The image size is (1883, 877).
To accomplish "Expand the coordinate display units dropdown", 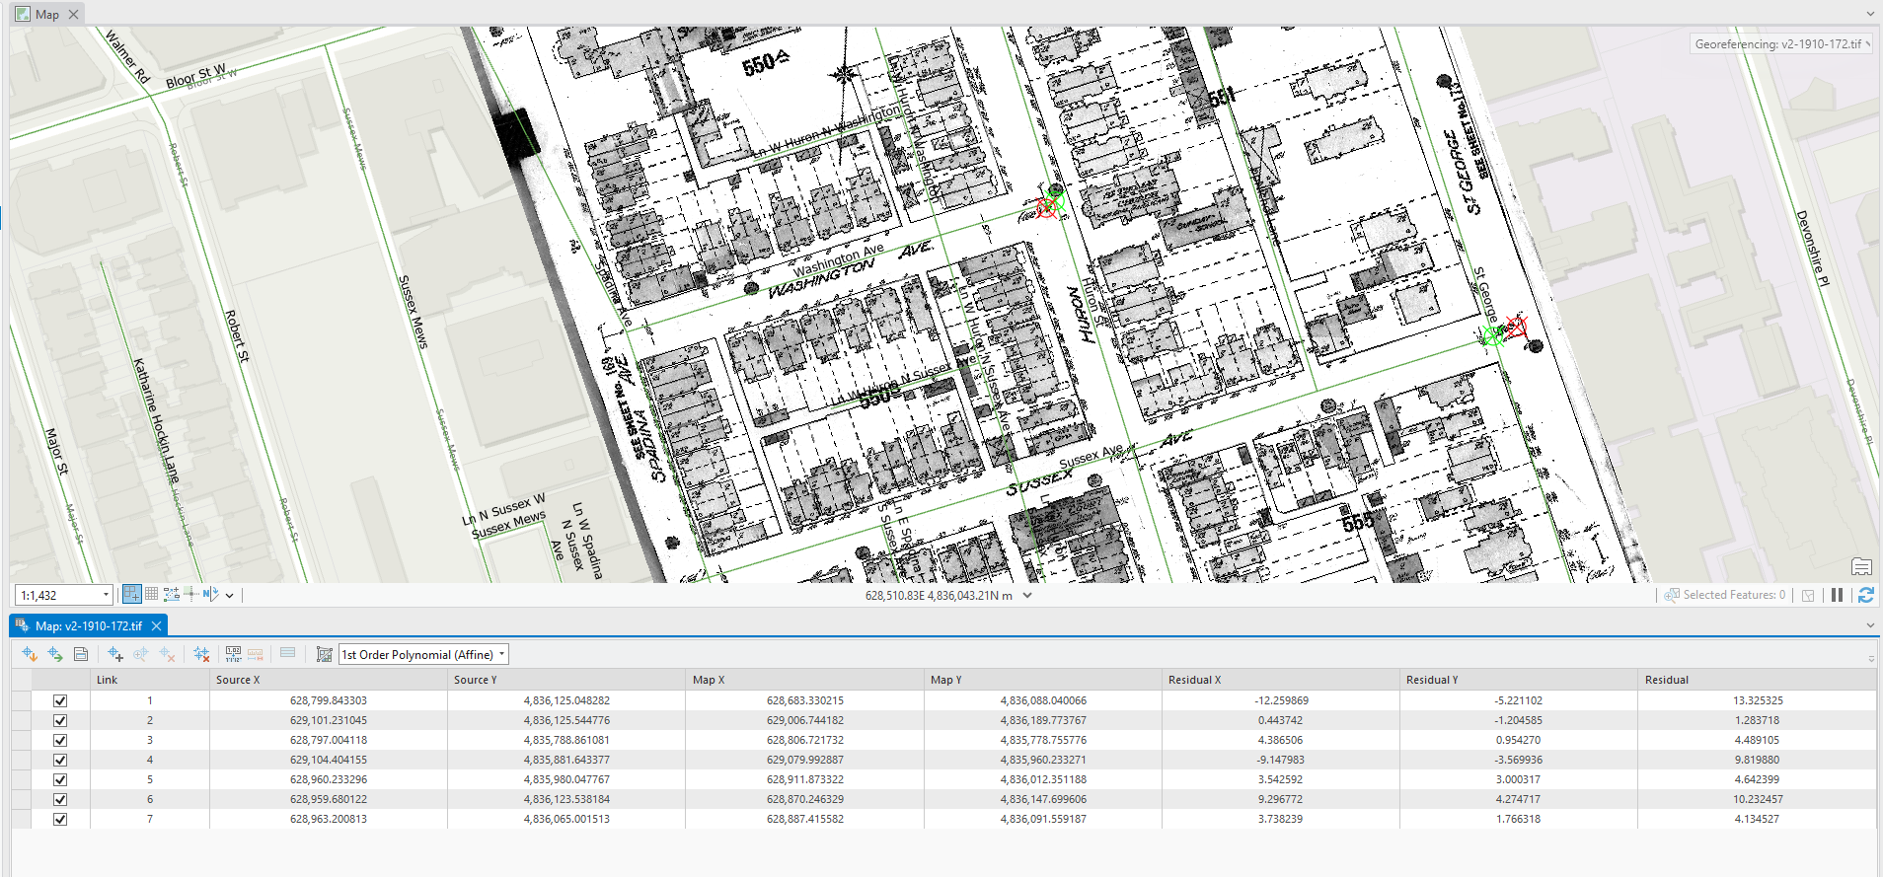I will [1027, 595].
